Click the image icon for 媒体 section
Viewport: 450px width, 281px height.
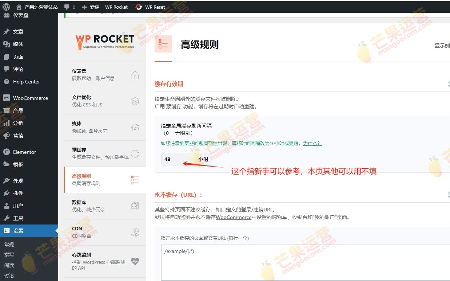coord(135,128)
